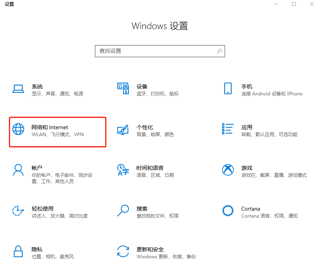Select the 帐户 accounts icon
The height and width of the screenshot is (268, 318).
(18, 170)
